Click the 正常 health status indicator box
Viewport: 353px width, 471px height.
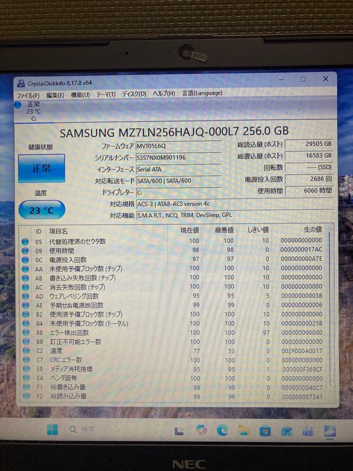[x=41, y=168]
